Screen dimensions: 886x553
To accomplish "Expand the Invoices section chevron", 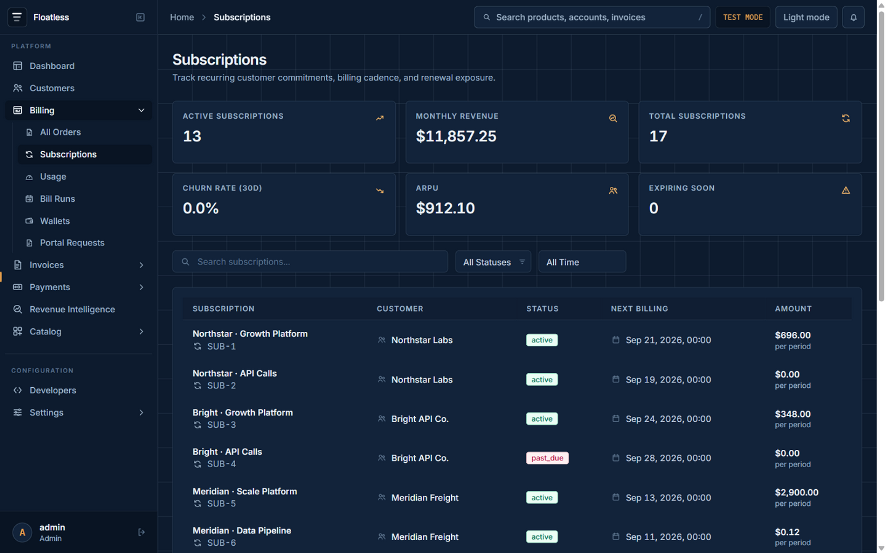I will click(141, 265).
